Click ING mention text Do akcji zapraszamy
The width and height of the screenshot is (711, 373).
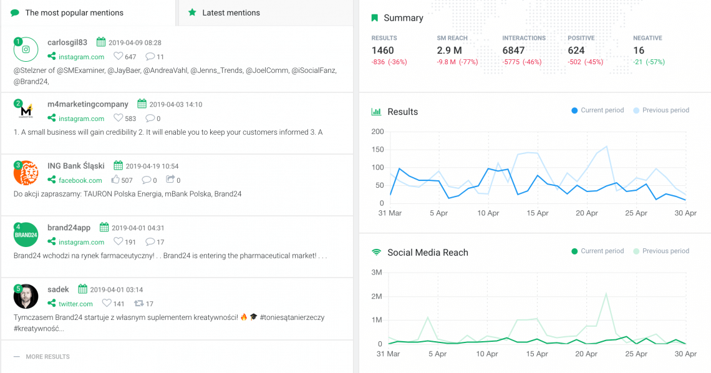[x=127, y=194]
